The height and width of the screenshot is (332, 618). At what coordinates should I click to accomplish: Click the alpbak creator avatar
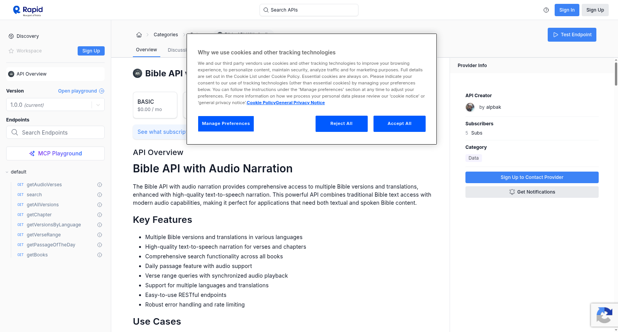pos(470,107)
